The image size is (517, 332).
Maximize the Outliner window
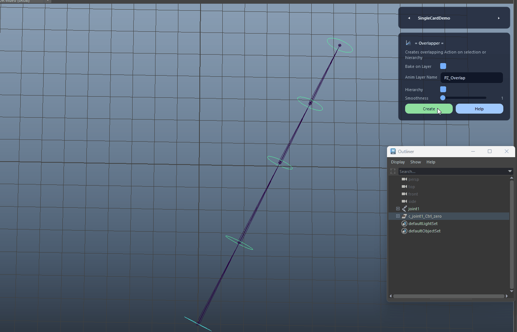490,151
